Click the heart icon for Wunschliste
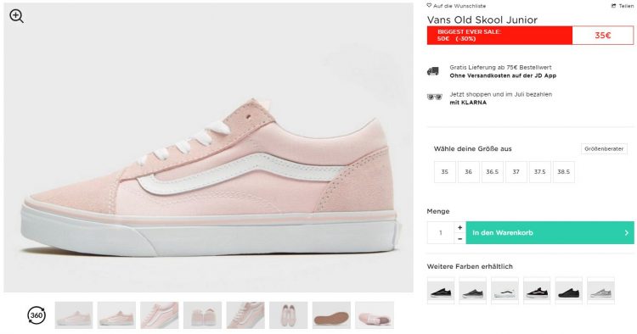637x334 pixels. pos(429,6)
